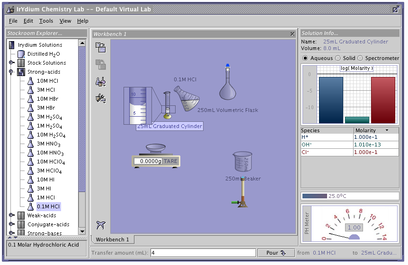
Task: Click the new workbench toolbar icon
Action: pos(100,48)
